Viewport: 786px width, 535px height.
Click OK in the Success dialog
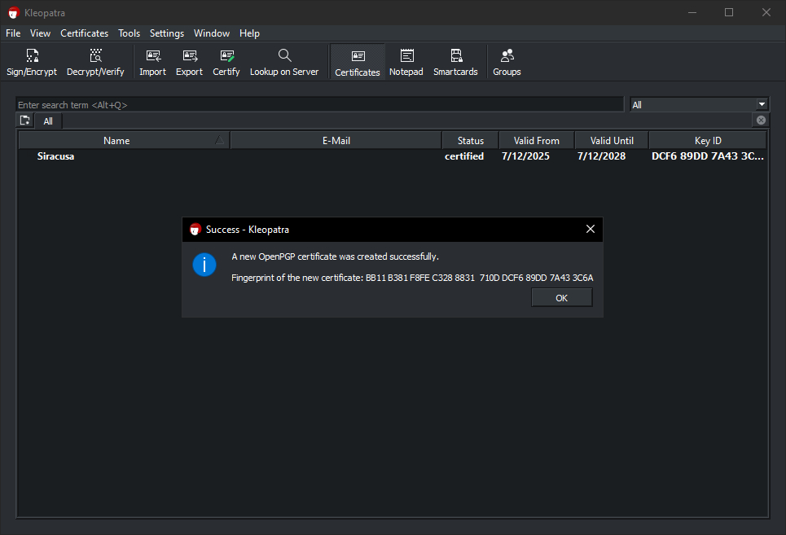(561, 298)
